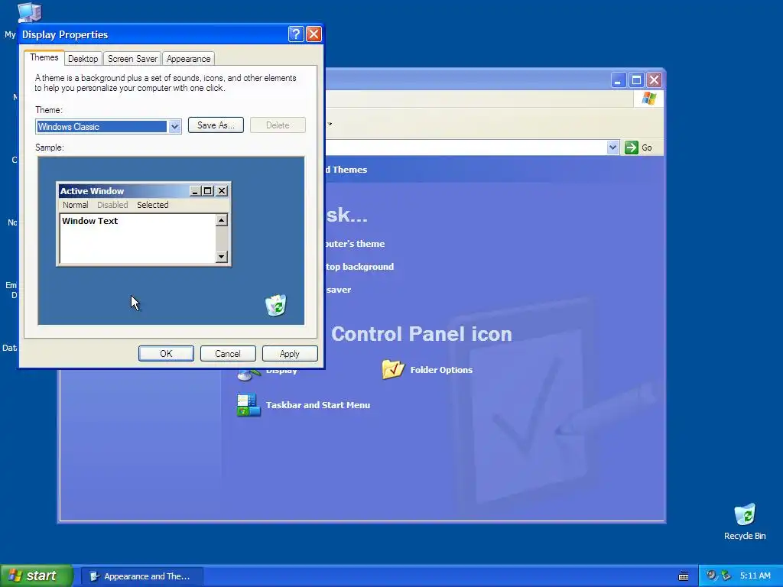
Task: Expand the Theme dropdown arrow
Action: point(174,127)
